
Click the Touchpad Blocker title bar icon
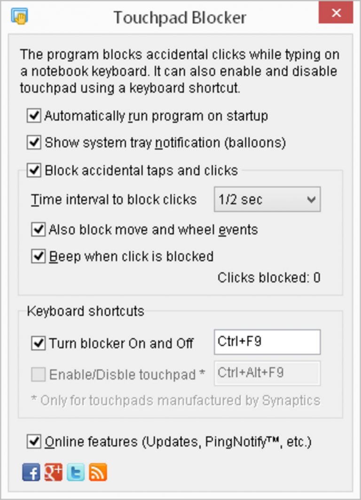pos(19,16)
